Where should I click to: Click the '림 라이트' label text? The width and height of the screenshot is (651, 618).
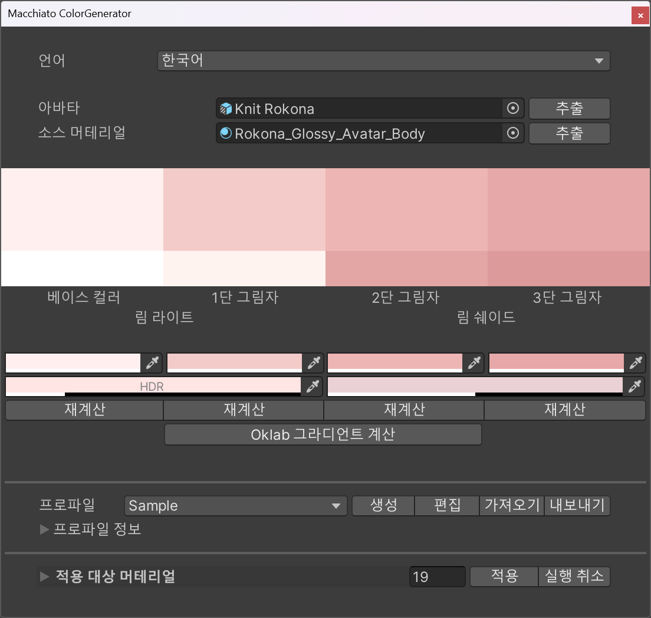pyautogui.click(x=165, y=318)
